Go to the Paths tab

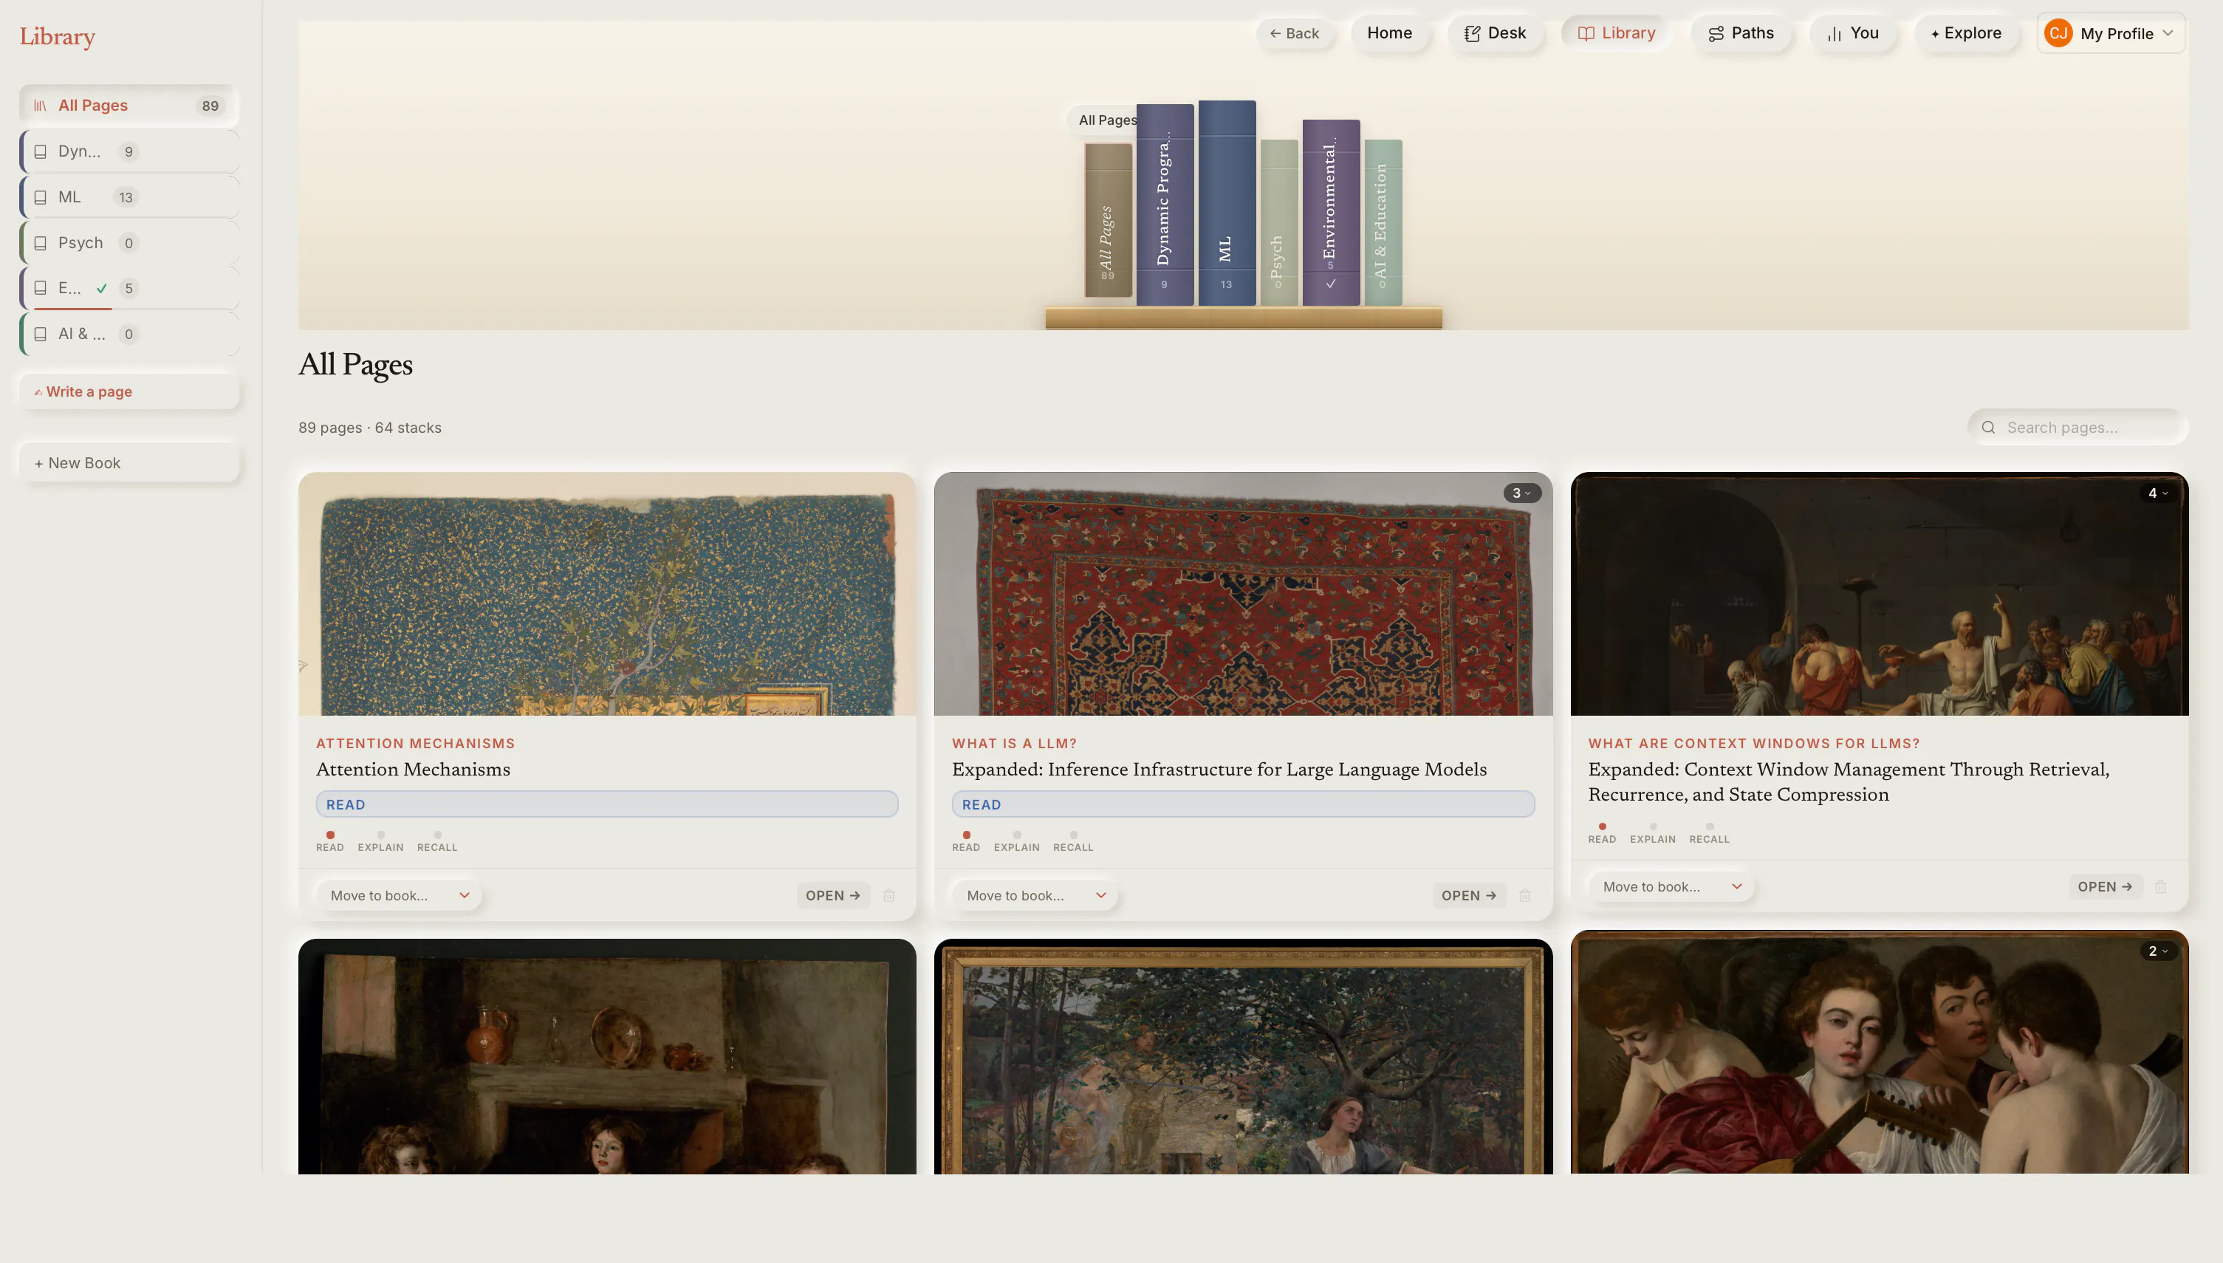pyautogui.click(x=1741, y=33)
